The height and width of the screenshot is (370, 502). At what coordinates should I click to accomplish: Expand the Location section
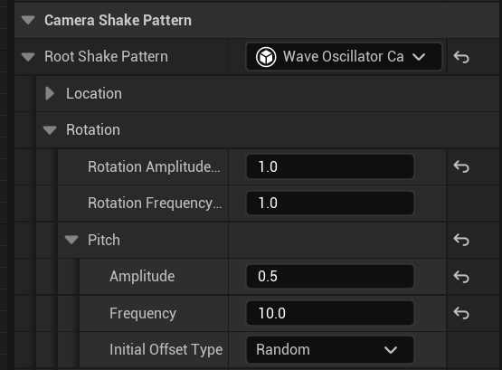[x=50, y=93]
